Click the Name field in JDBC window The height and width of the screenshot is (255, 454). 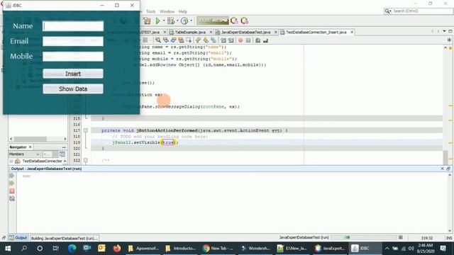(73, 26)
